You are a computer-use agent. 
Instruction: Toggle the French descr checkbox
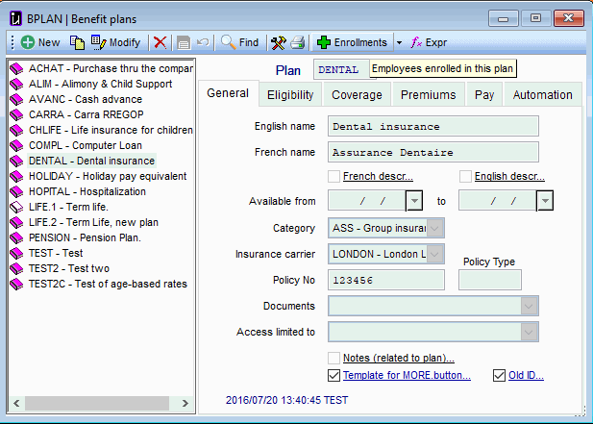click(334, 176)
